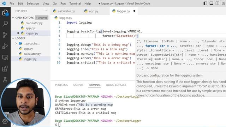Image resolution: width=226 pixels, height=127 pixels.
Task: Open the Go menu
Action: 55,4
